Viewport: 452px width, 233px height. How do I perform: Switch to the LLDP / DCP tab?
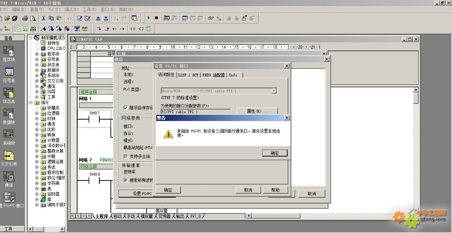188,75
